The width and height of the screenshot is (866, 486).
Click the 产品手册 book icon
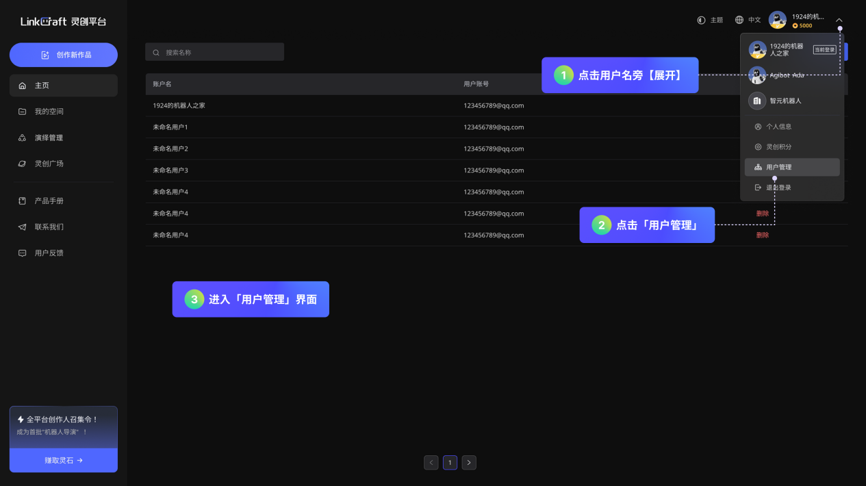pos(22,201)
